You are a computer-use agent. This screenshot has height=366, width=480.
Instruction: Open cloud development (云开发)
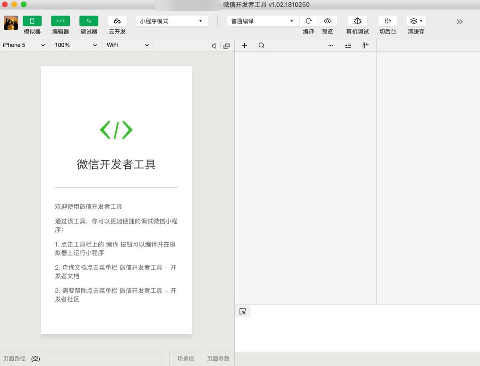click(x=117, y=21)
